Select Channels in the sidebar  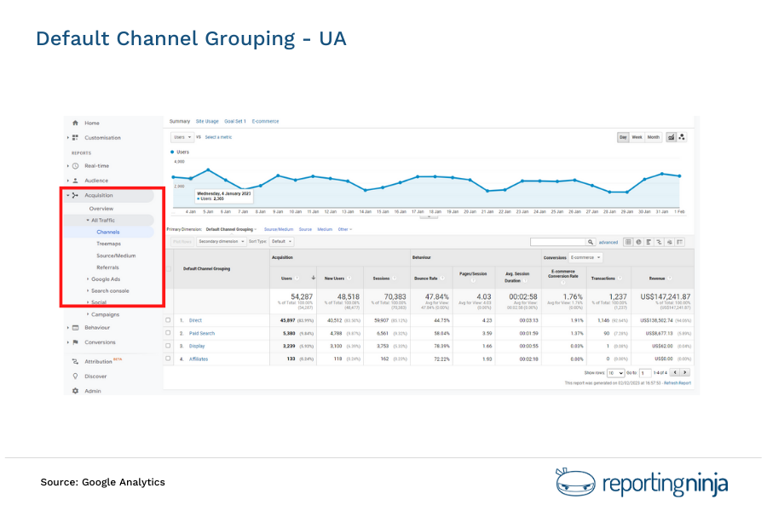click(108, 233)
